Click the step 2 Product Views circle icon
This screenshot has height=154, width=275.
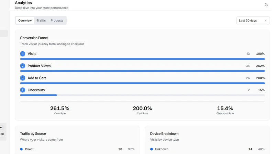click(x=22, y=66)
